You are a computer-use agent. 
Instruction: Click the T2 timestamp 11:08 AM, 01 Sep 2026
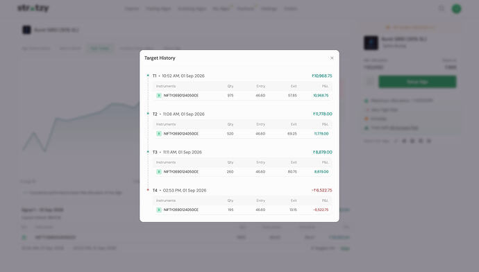coord(183,114)
